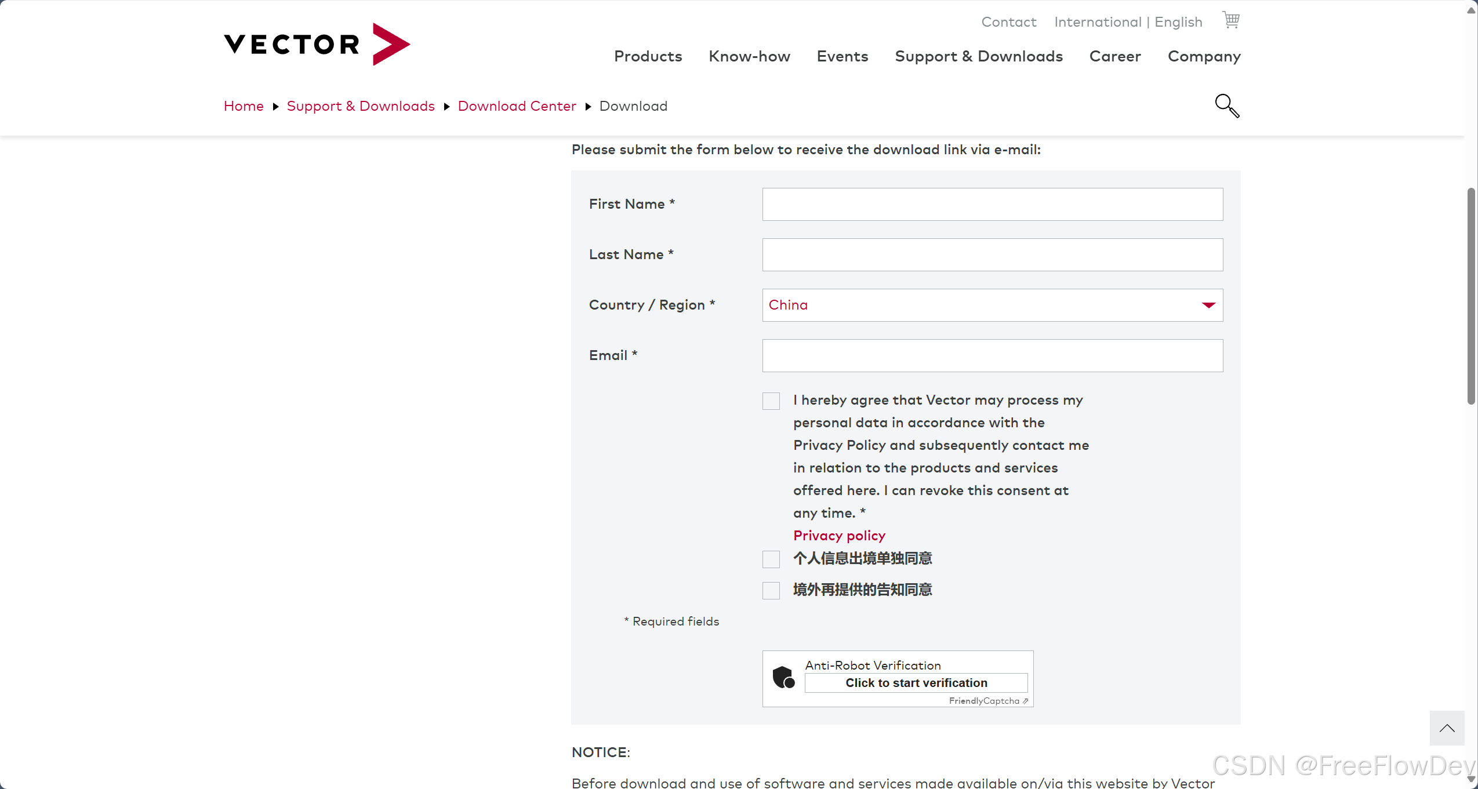Click the magnifying glass search icon
The image size is (1478, 789).
pyautogui.click(x=1226, y=106)
